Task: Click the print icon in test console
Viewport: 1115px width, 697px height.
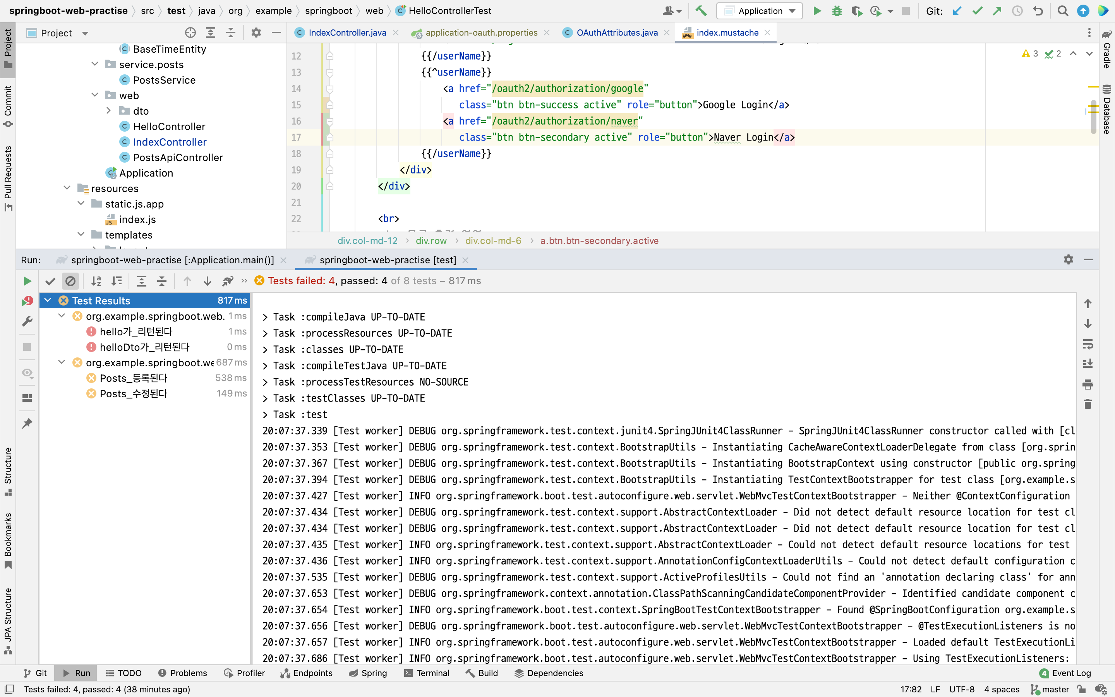Action: click(1088, 384)
